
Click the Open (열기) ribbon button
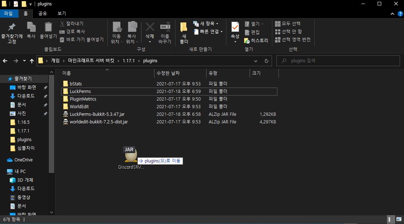pyautogui.click(x=254, y=24)
